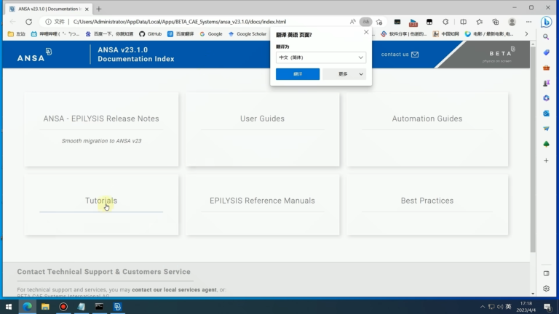Show hidden system tray icons chevron
This screenshot has height=314, width=559.
point(483,307)
